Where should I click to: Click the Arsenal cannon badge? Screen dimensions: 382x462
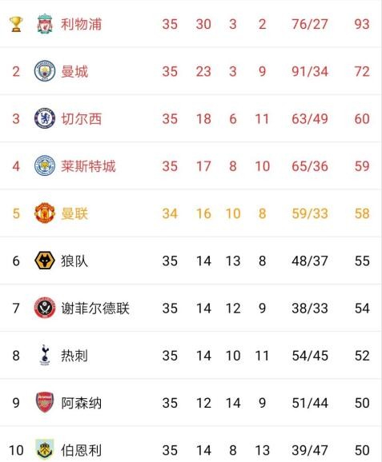45,403
